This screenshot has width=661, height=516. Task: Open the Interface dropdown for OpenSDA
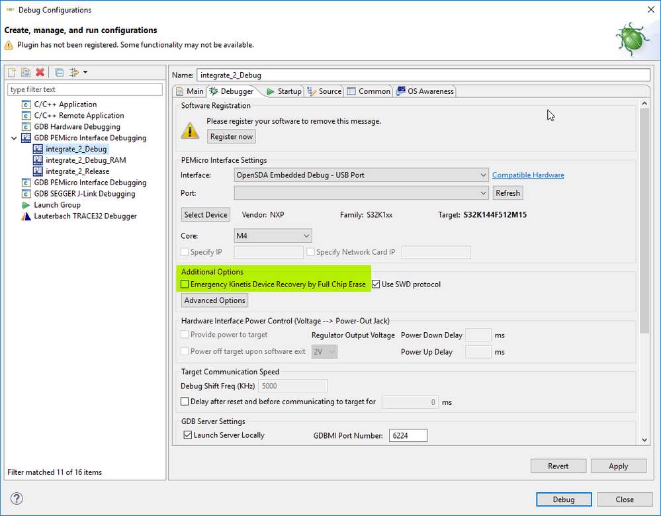click(x=361, y=175)
